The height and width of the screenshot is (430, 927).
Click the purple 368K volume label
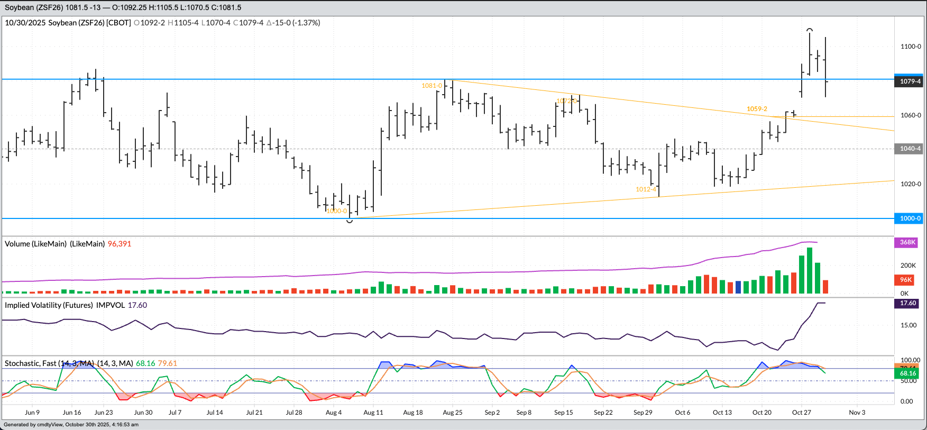click(907, 242)
